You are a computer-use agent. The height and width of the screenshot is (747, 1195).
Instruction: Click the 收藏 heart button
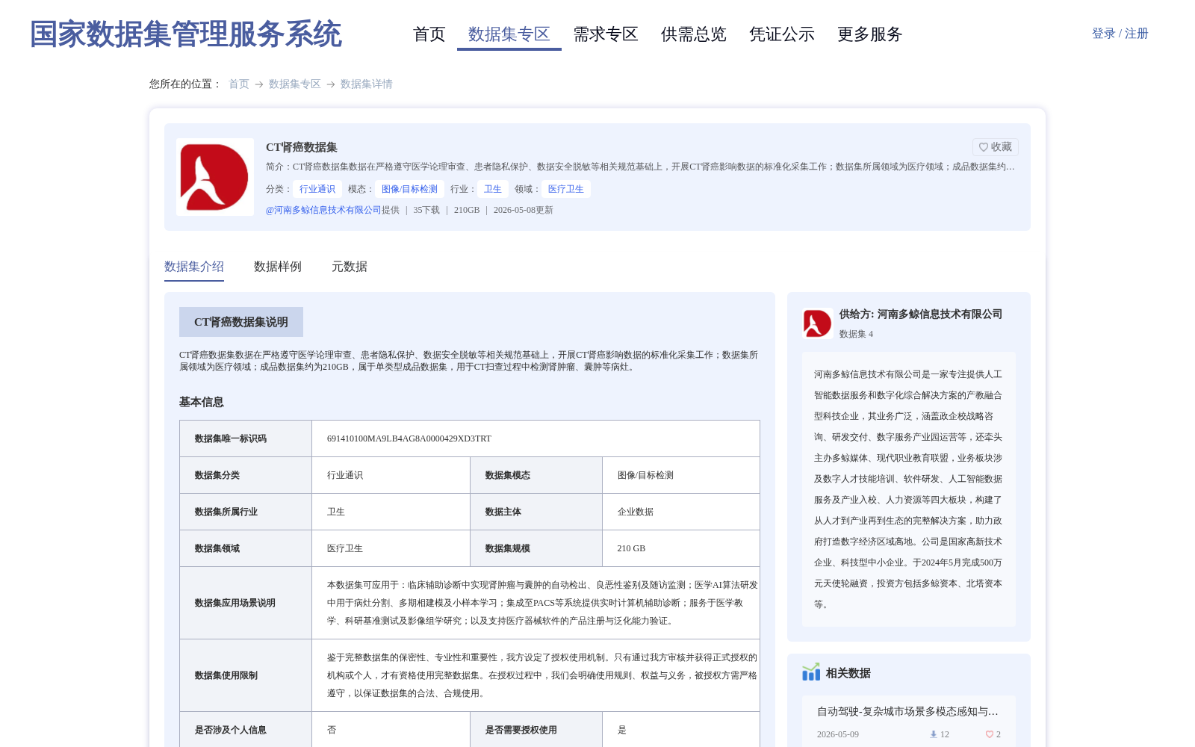click(995, 147)
